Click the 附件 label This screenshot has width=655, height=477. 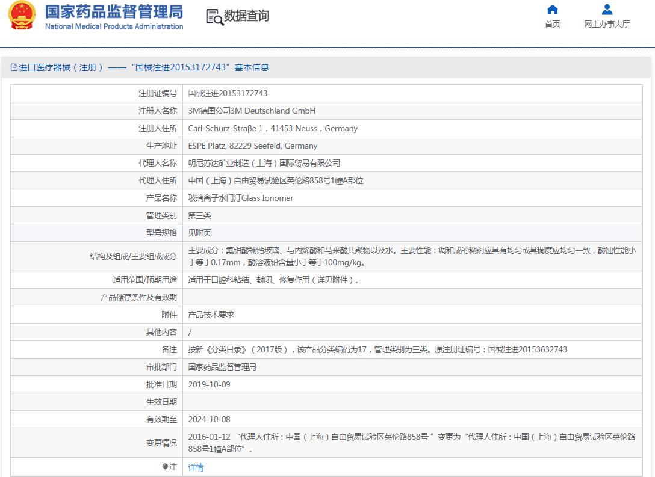pos(169,315)
